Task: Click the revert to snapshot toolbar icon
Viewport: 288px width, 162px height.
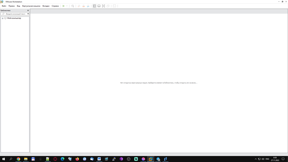Action: 84,6
